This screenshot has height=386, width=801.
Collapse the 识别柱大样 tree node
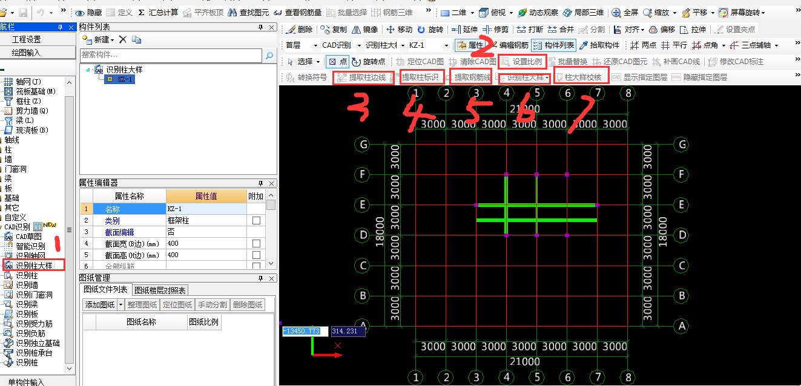[88, 70]
